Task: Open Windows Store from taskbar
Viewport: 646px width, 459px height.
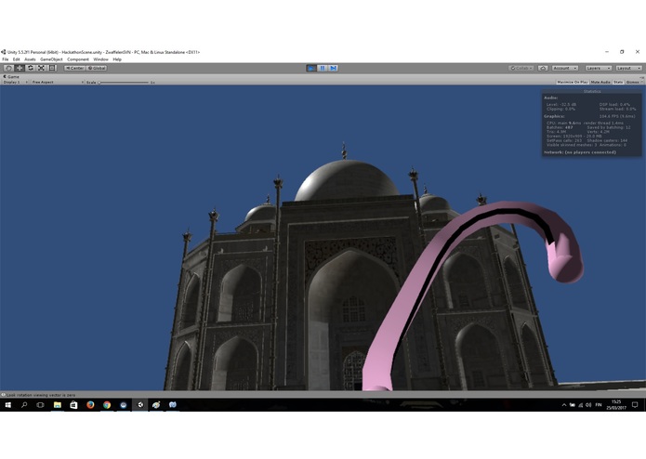Action: point(73,405)
